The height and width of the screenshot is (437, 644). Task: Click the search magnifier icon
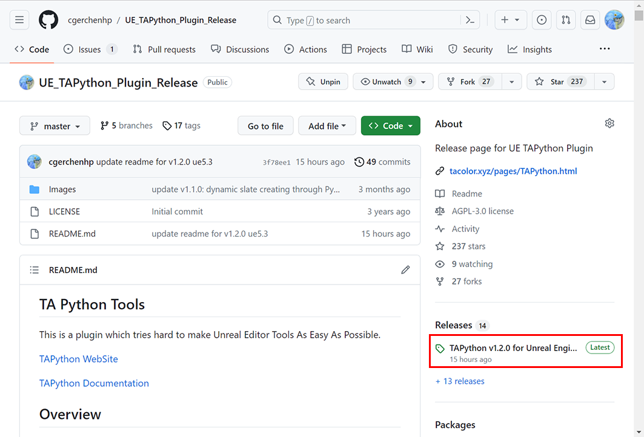277,20
